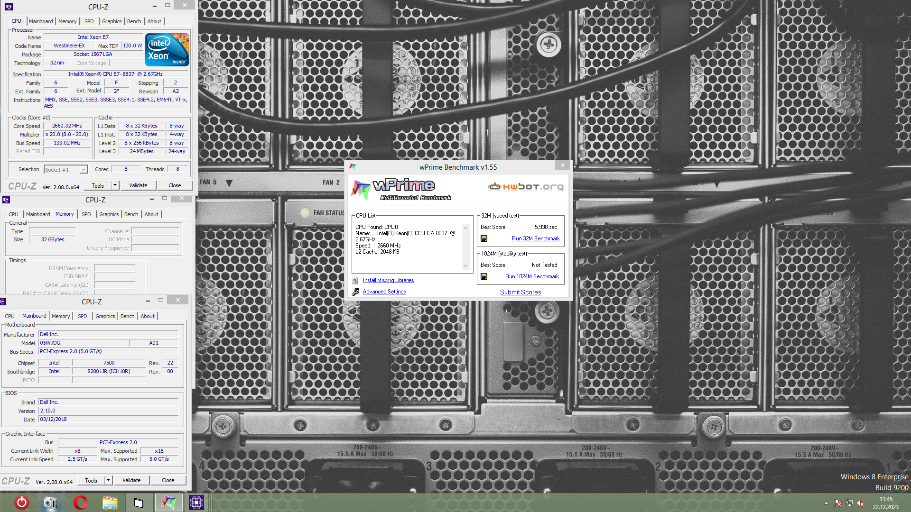911x512 pixels.
Task: Open network status icon in system tray
Action: (849, 503)
